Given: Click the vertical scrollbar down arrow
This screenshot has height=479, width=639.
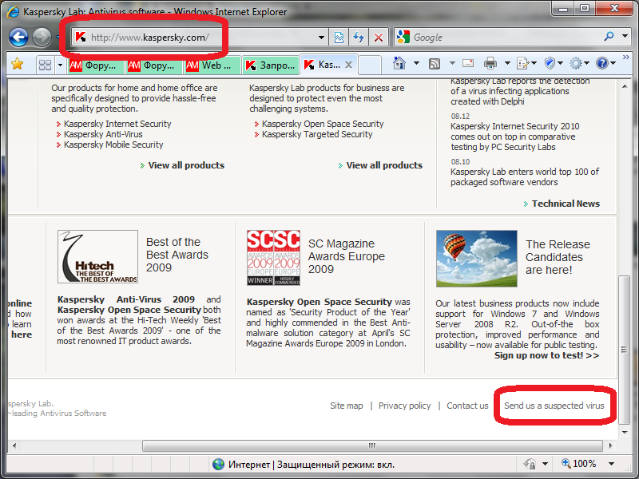Looking at the screenshot, I should click(625, 432).
